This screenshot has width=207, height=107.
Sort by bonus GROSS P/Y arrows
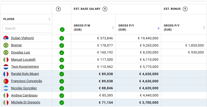[204, 28]
